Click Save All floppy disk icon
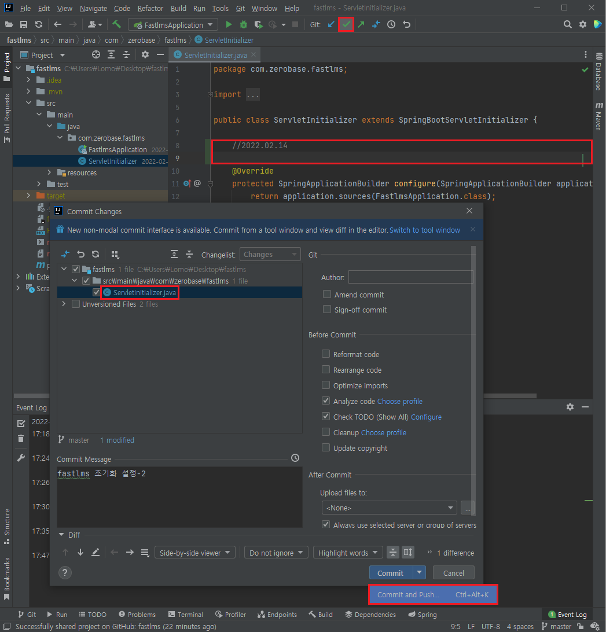Viewport: 606px width, 632px height. click(x=24, y=24)
